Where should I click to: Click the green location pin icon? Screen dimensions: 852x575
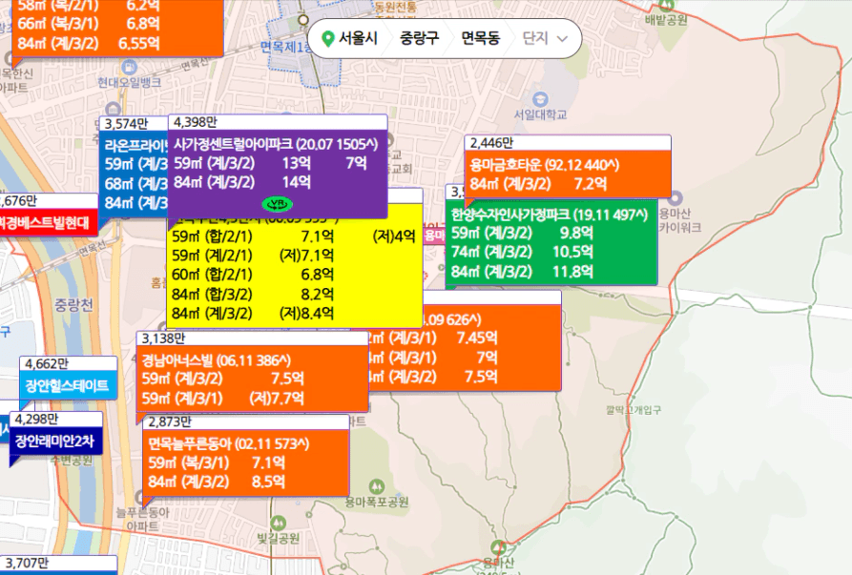point(328,39)
